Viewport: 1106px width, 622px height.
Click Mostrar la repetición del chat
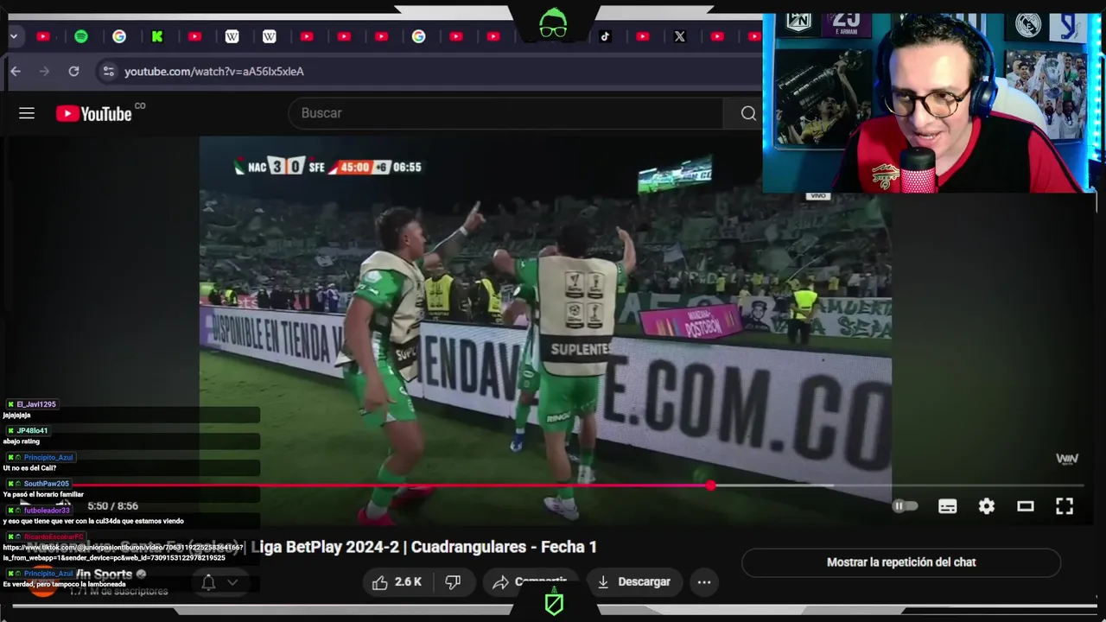pyautogui.click(x=901, y=562)
